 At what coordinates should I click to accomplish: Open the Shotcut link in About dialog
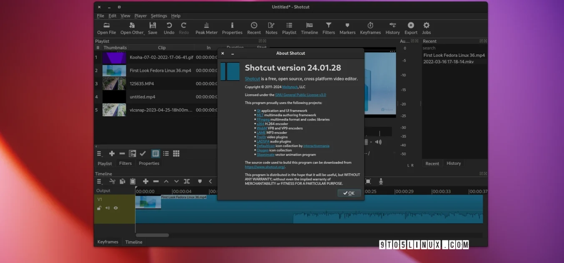[x=252, y=79]
